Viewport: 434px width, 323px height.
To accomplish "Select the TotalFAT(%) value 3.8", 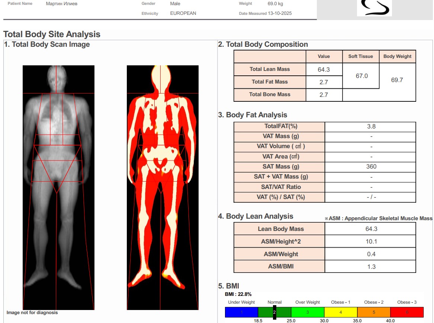I will (x=371, y=127).
